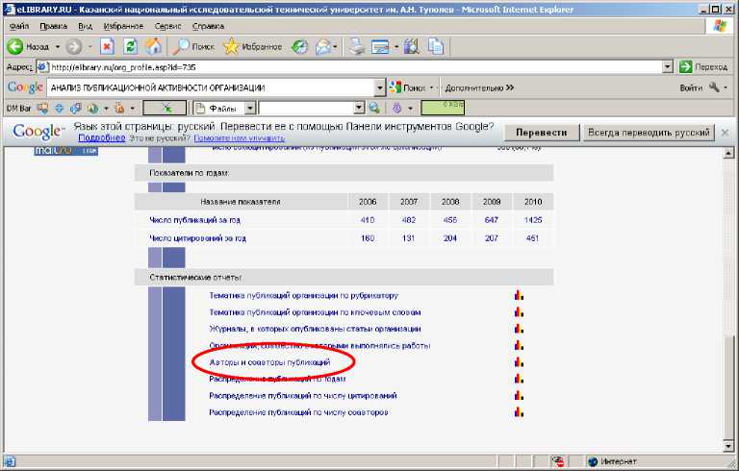Click the 647 publications value for 2009
This screenshot has height=471, width=739.
pyautogui.click(x=491, y=220)
